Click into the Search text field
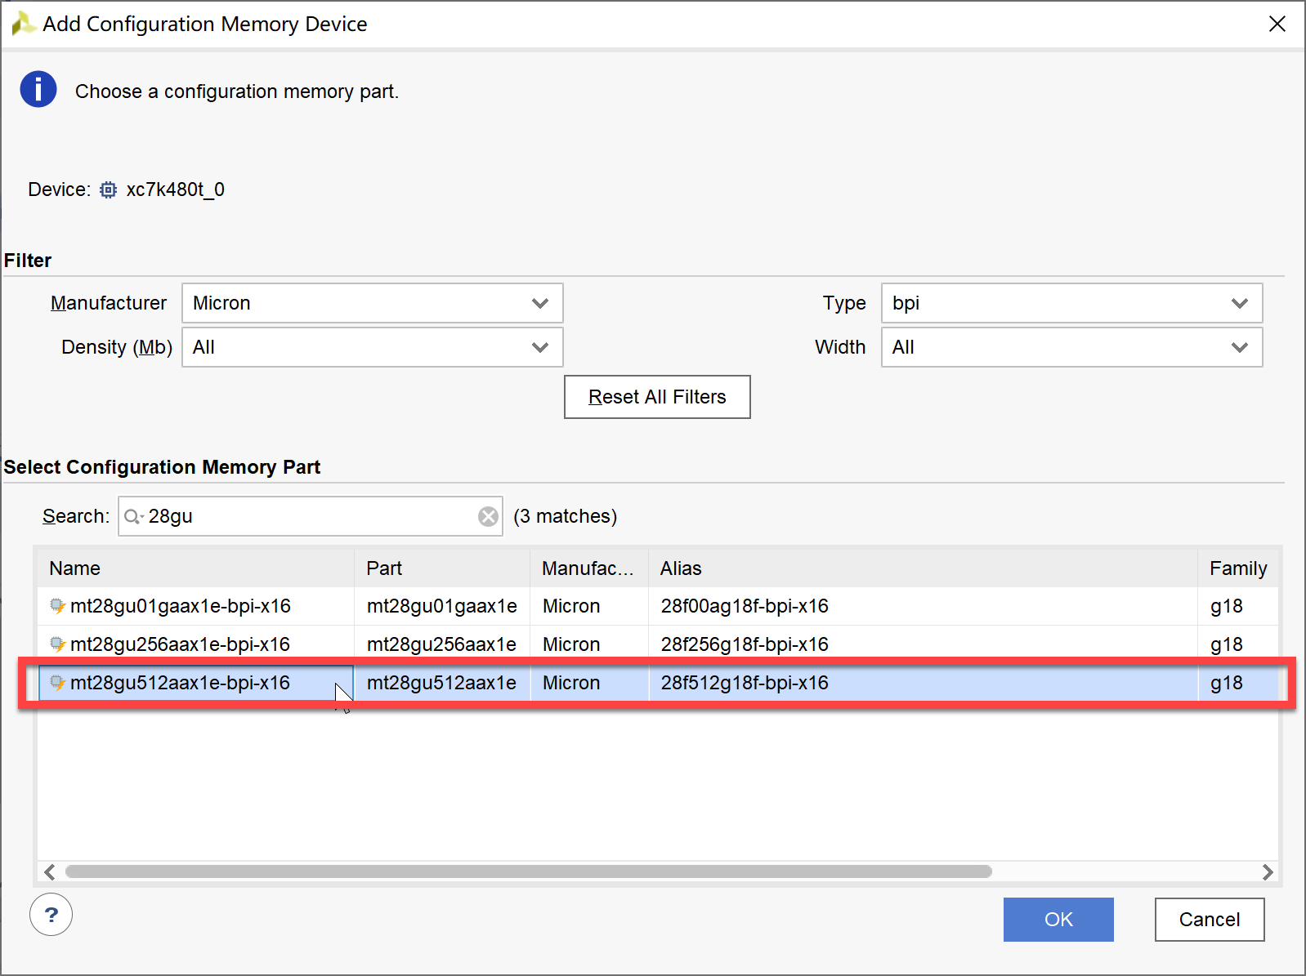1306x976 pixels. tap(311, 517)
